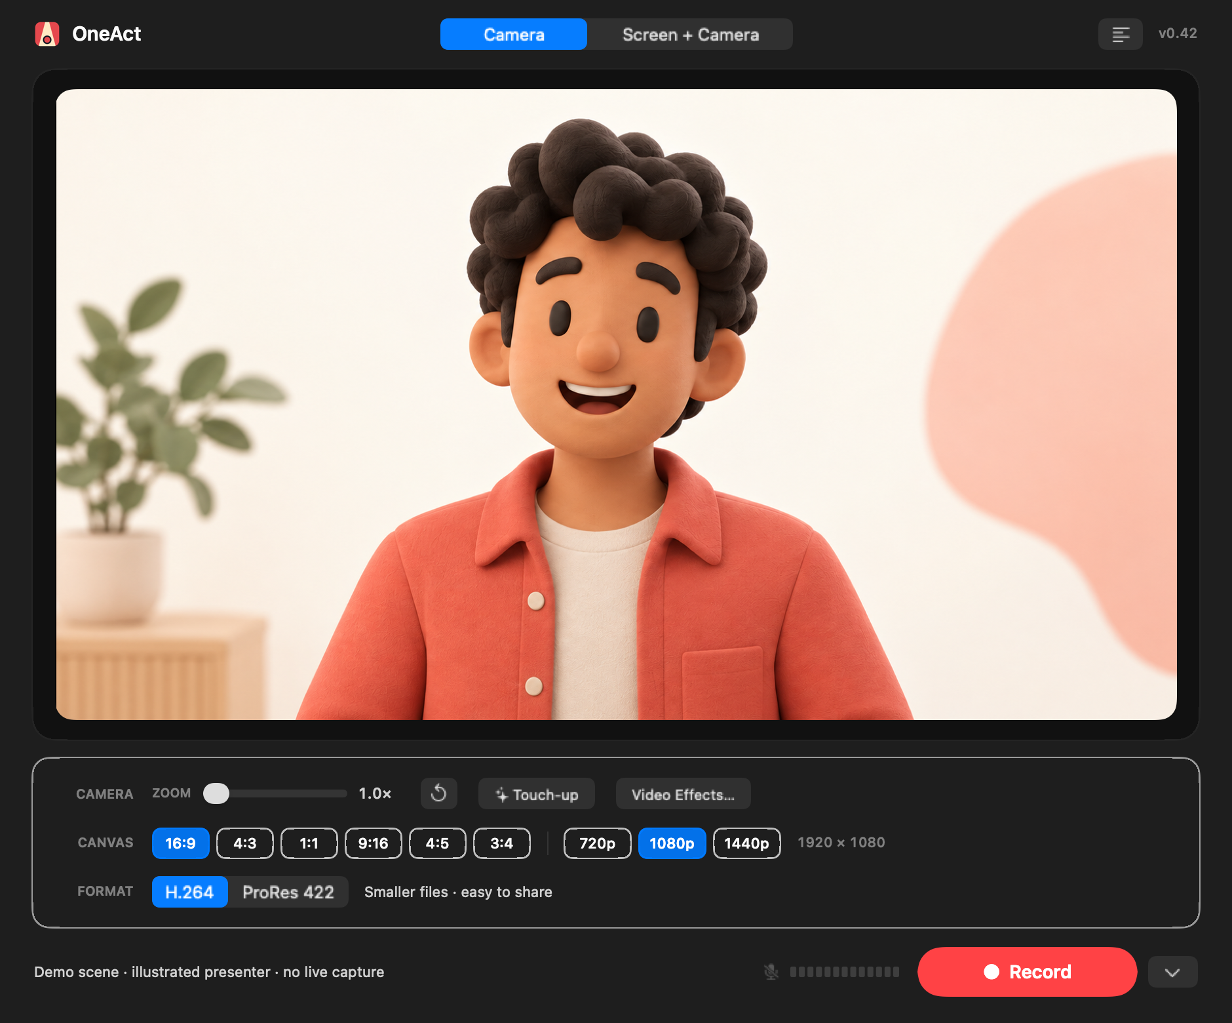Select the 4:3 canvas ratio
1232x1023 pixels.
pos(245,843)
